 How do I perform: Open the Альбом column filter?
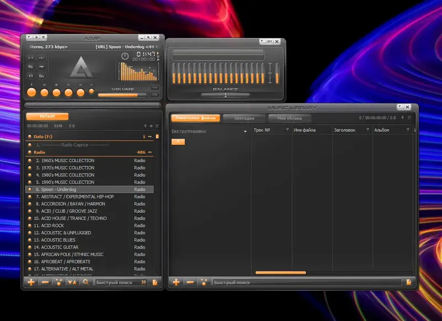tap(408, 130)
